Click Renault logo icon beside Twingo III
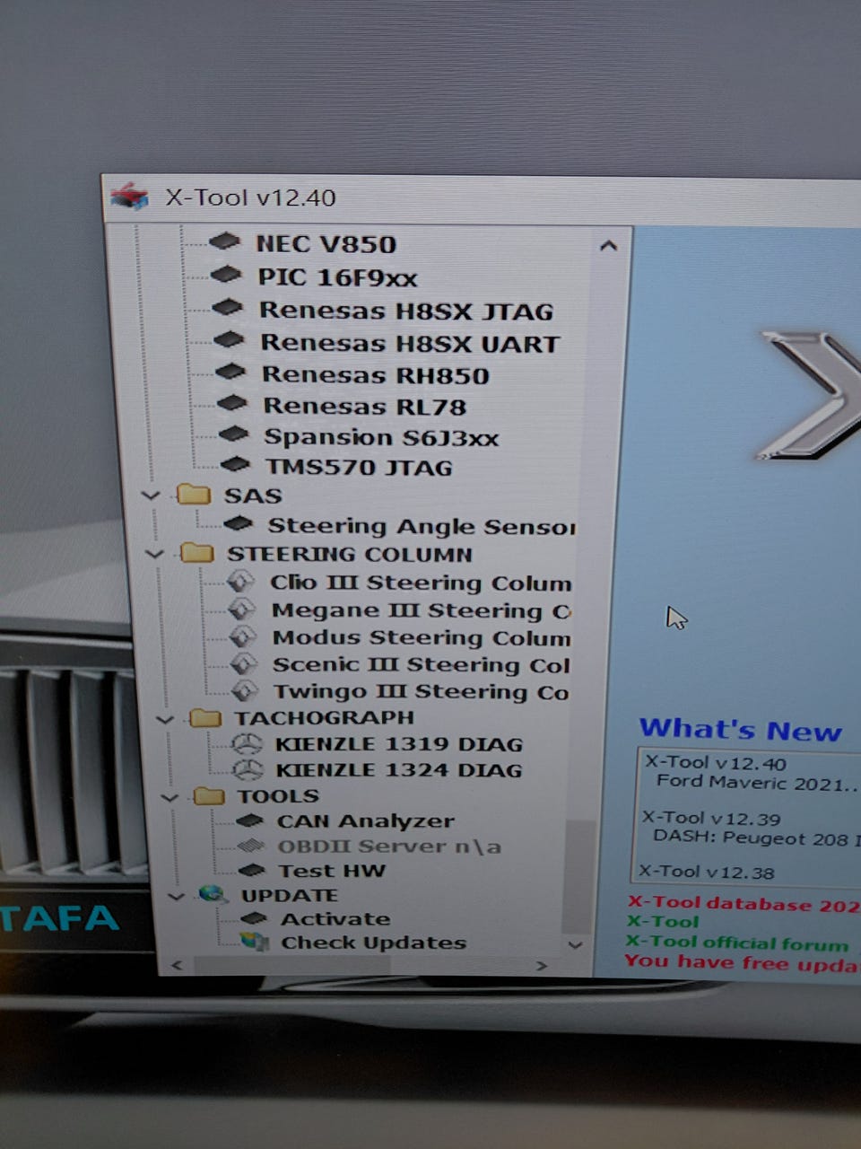 [245, 691]
